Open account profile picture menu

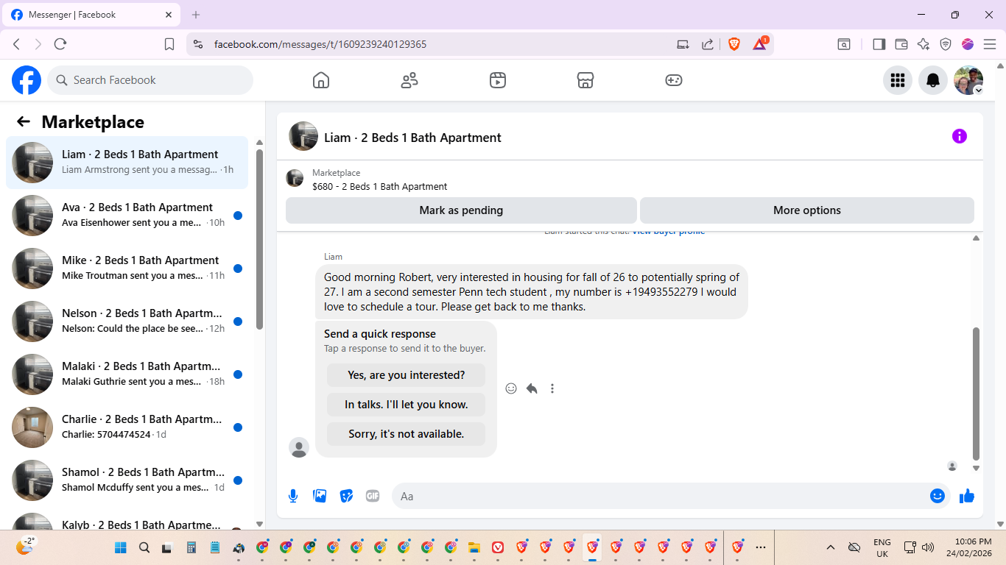tap(968, 80)
